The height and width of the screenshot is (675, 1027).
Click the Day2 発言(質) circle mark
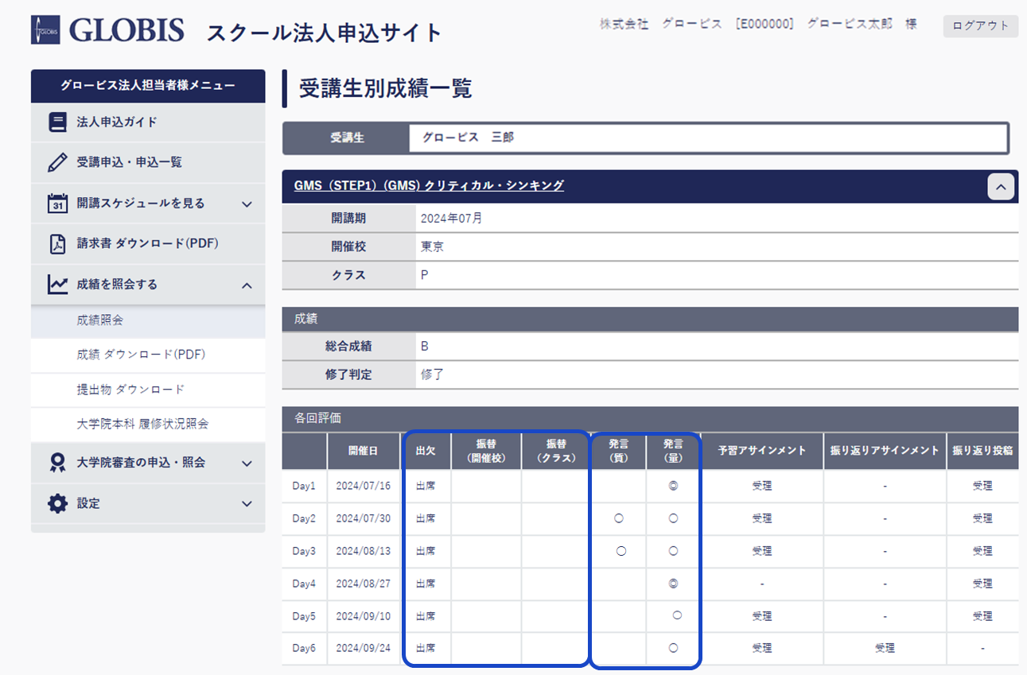618,518
